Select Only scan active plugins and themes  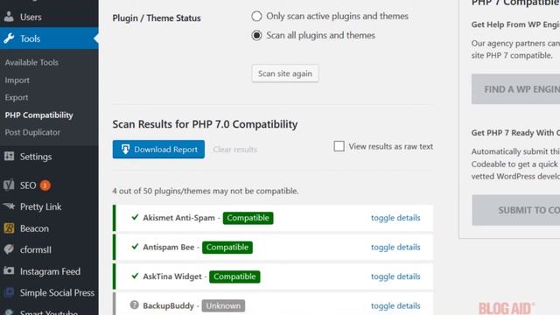coord(256,16)
